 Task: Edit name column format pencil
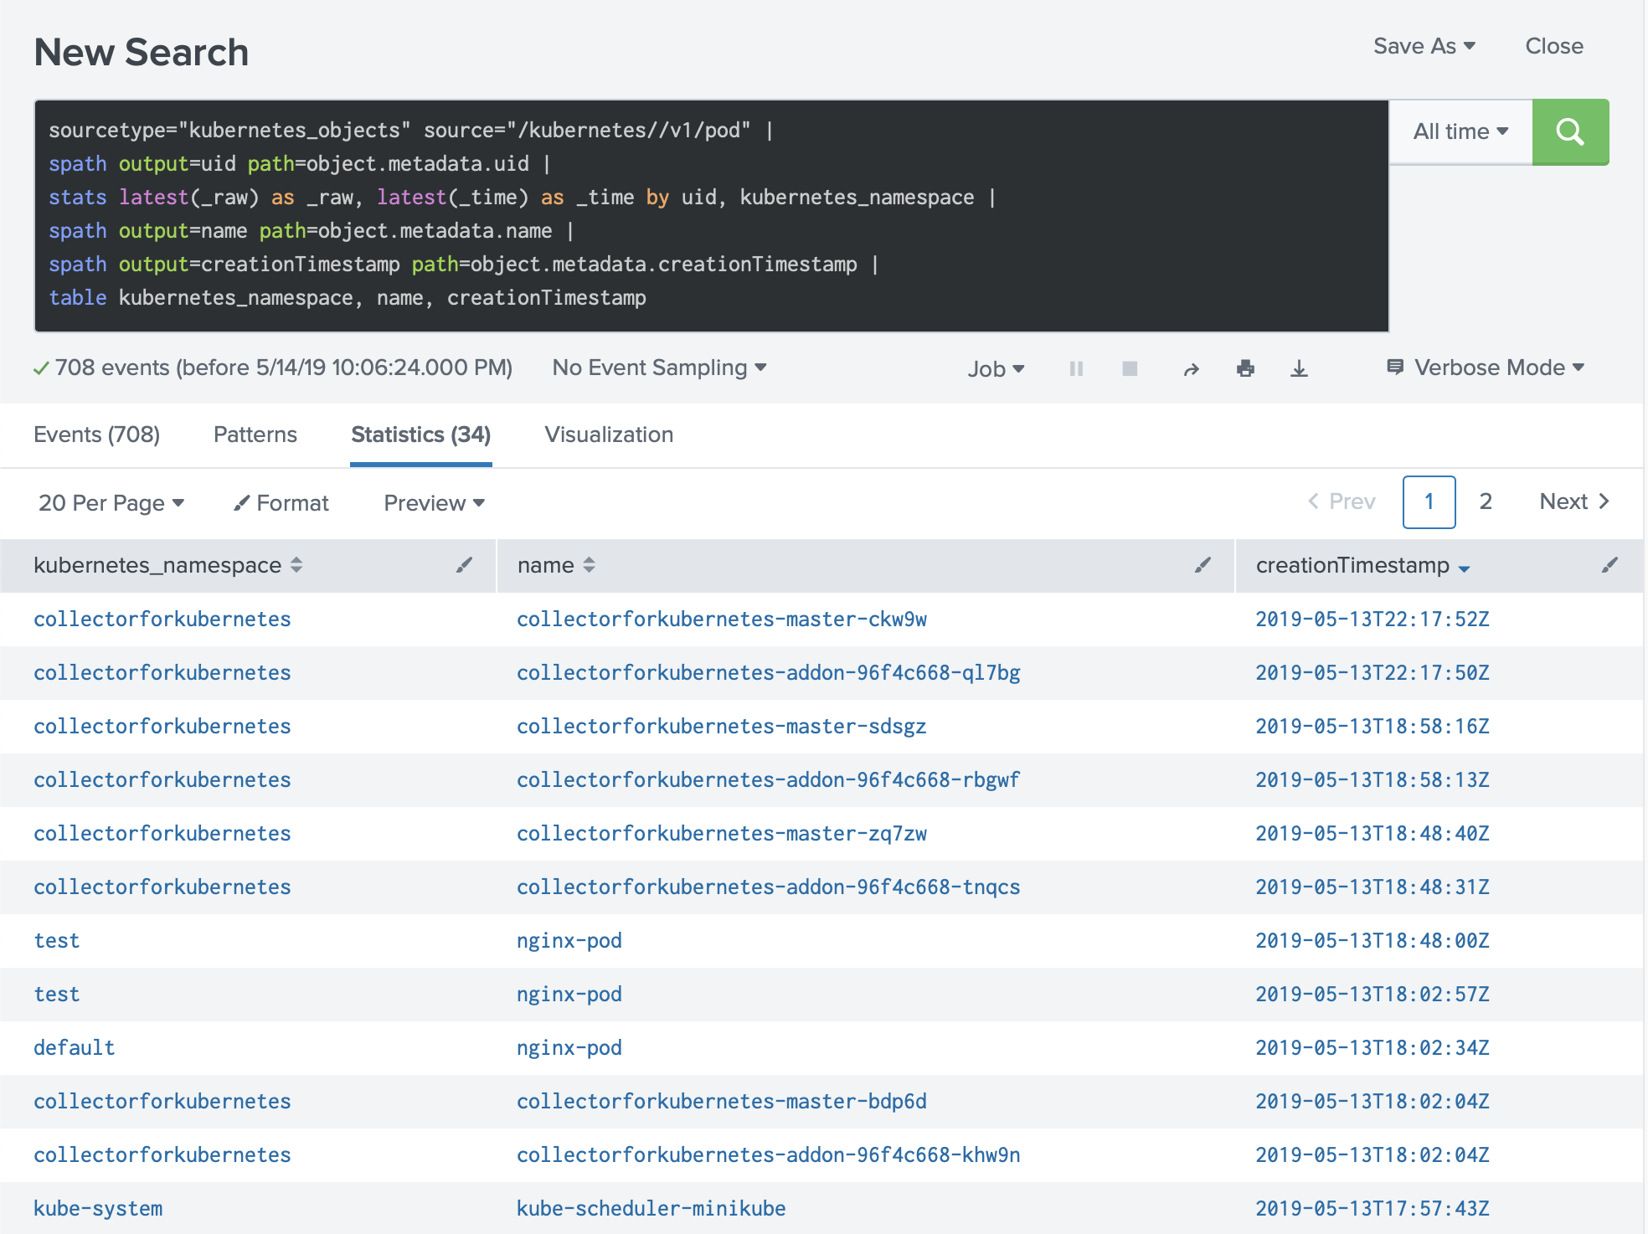[x=1203, y=565]
